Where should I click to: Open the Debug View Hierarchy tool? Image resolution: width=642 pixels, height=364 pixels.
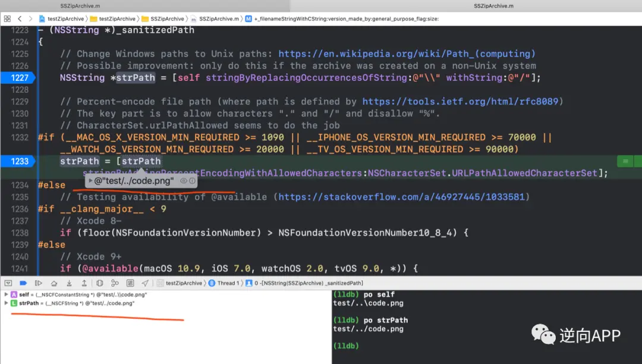click(x=99, y=283)
